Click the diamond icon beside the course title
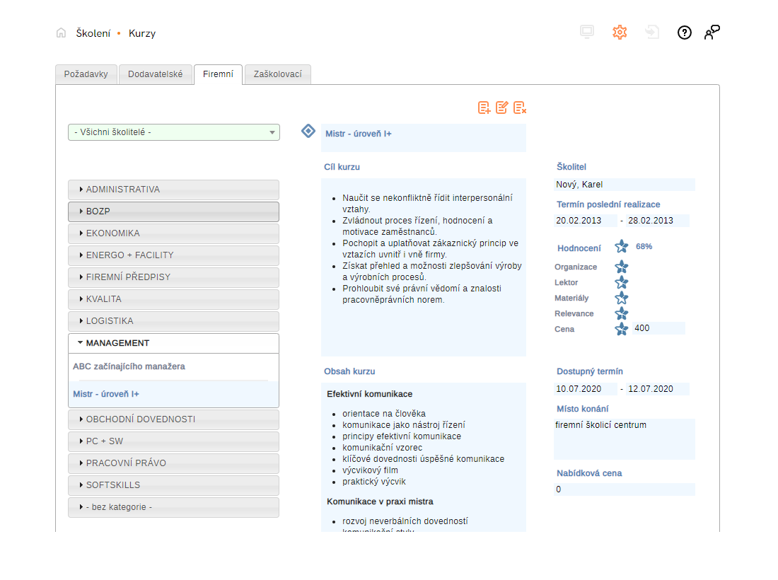778x580 pixels. [308, 131]
